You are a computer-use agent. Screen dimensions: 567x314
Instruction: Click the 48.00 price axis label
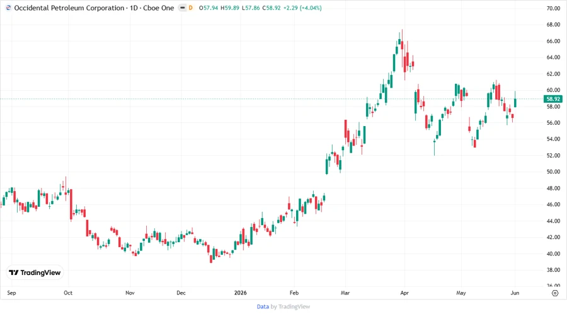click(x=553, y=188)
